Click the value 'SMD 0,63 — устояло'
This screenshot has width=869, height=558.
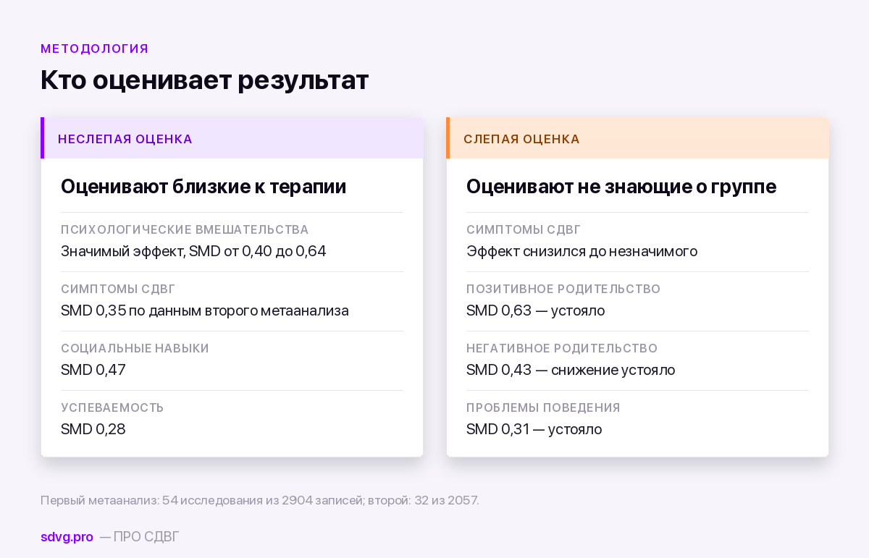(536, 310)
